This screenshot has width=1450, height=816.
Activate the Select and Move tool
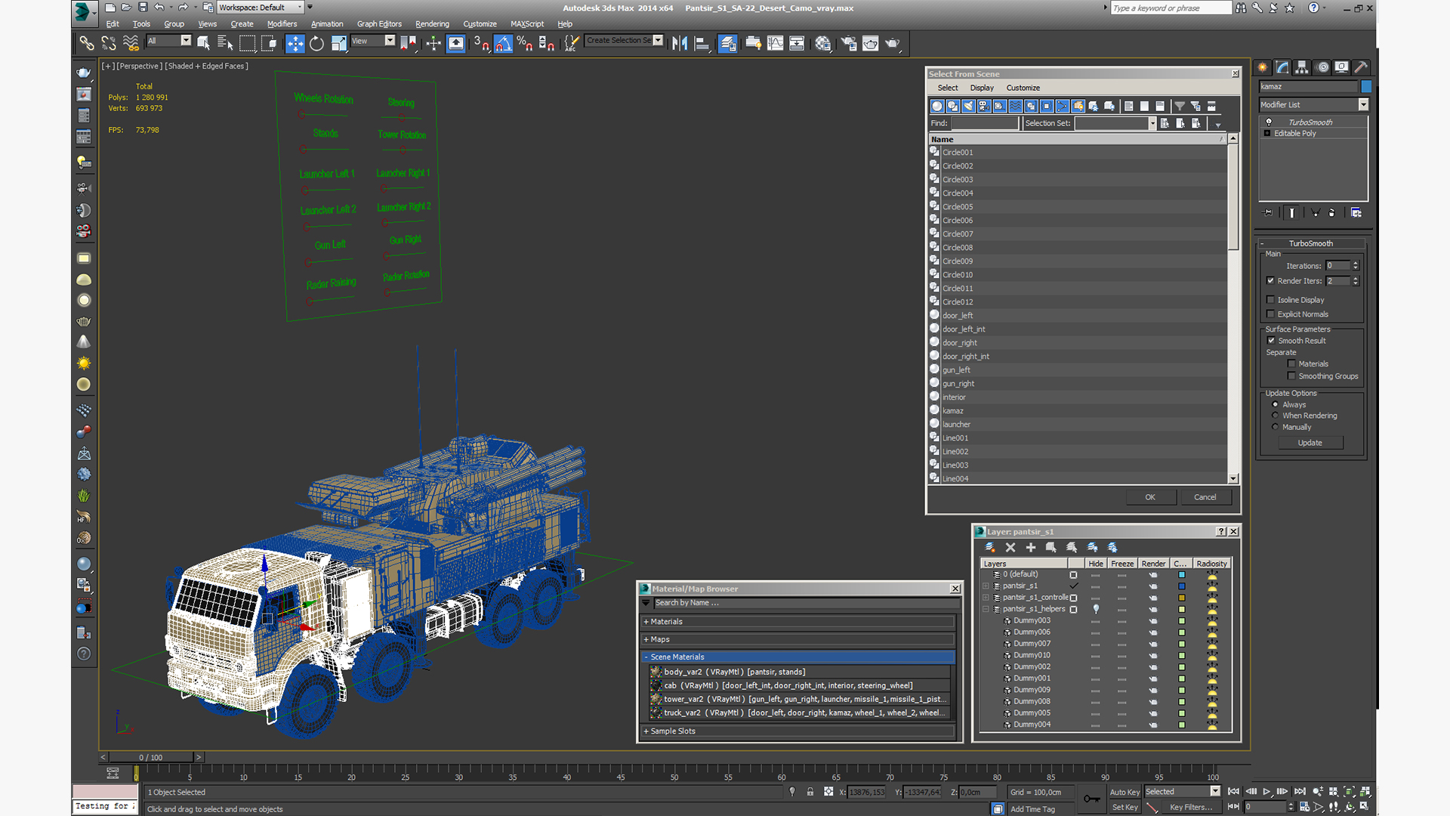295,43
